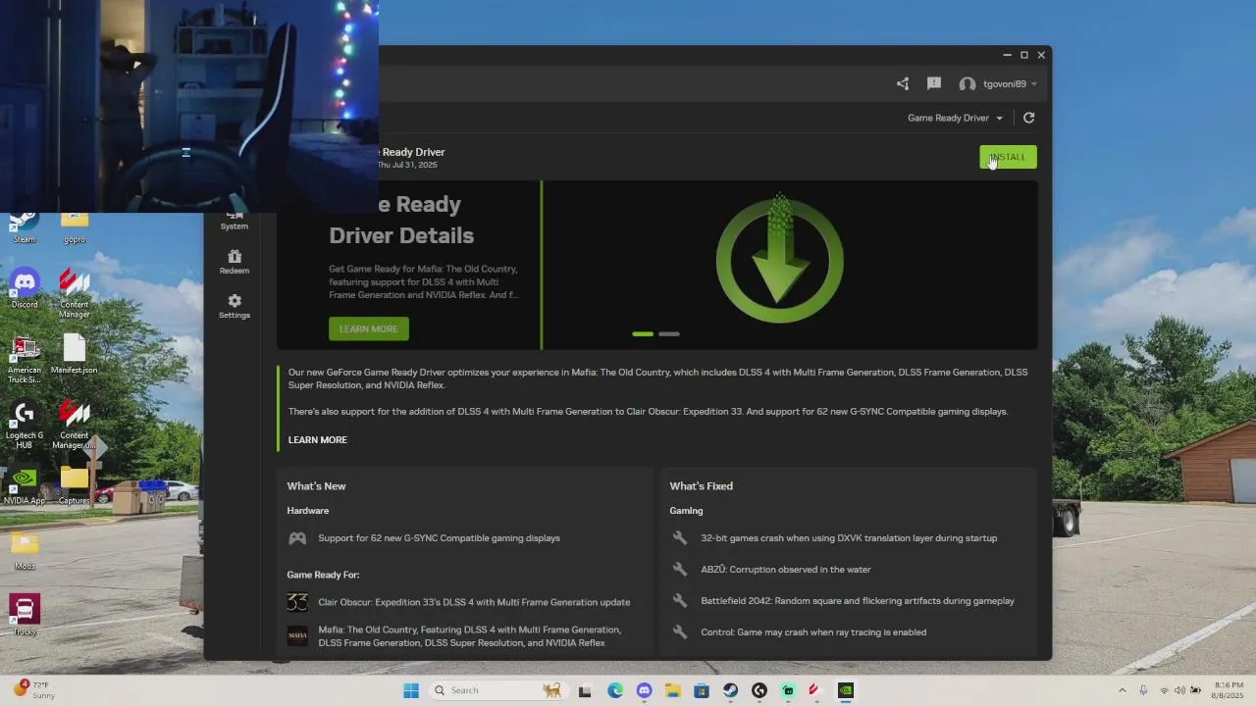
Task: Open Steam from the taskbar
Action: pyautogui.click(x=730, y=690)
